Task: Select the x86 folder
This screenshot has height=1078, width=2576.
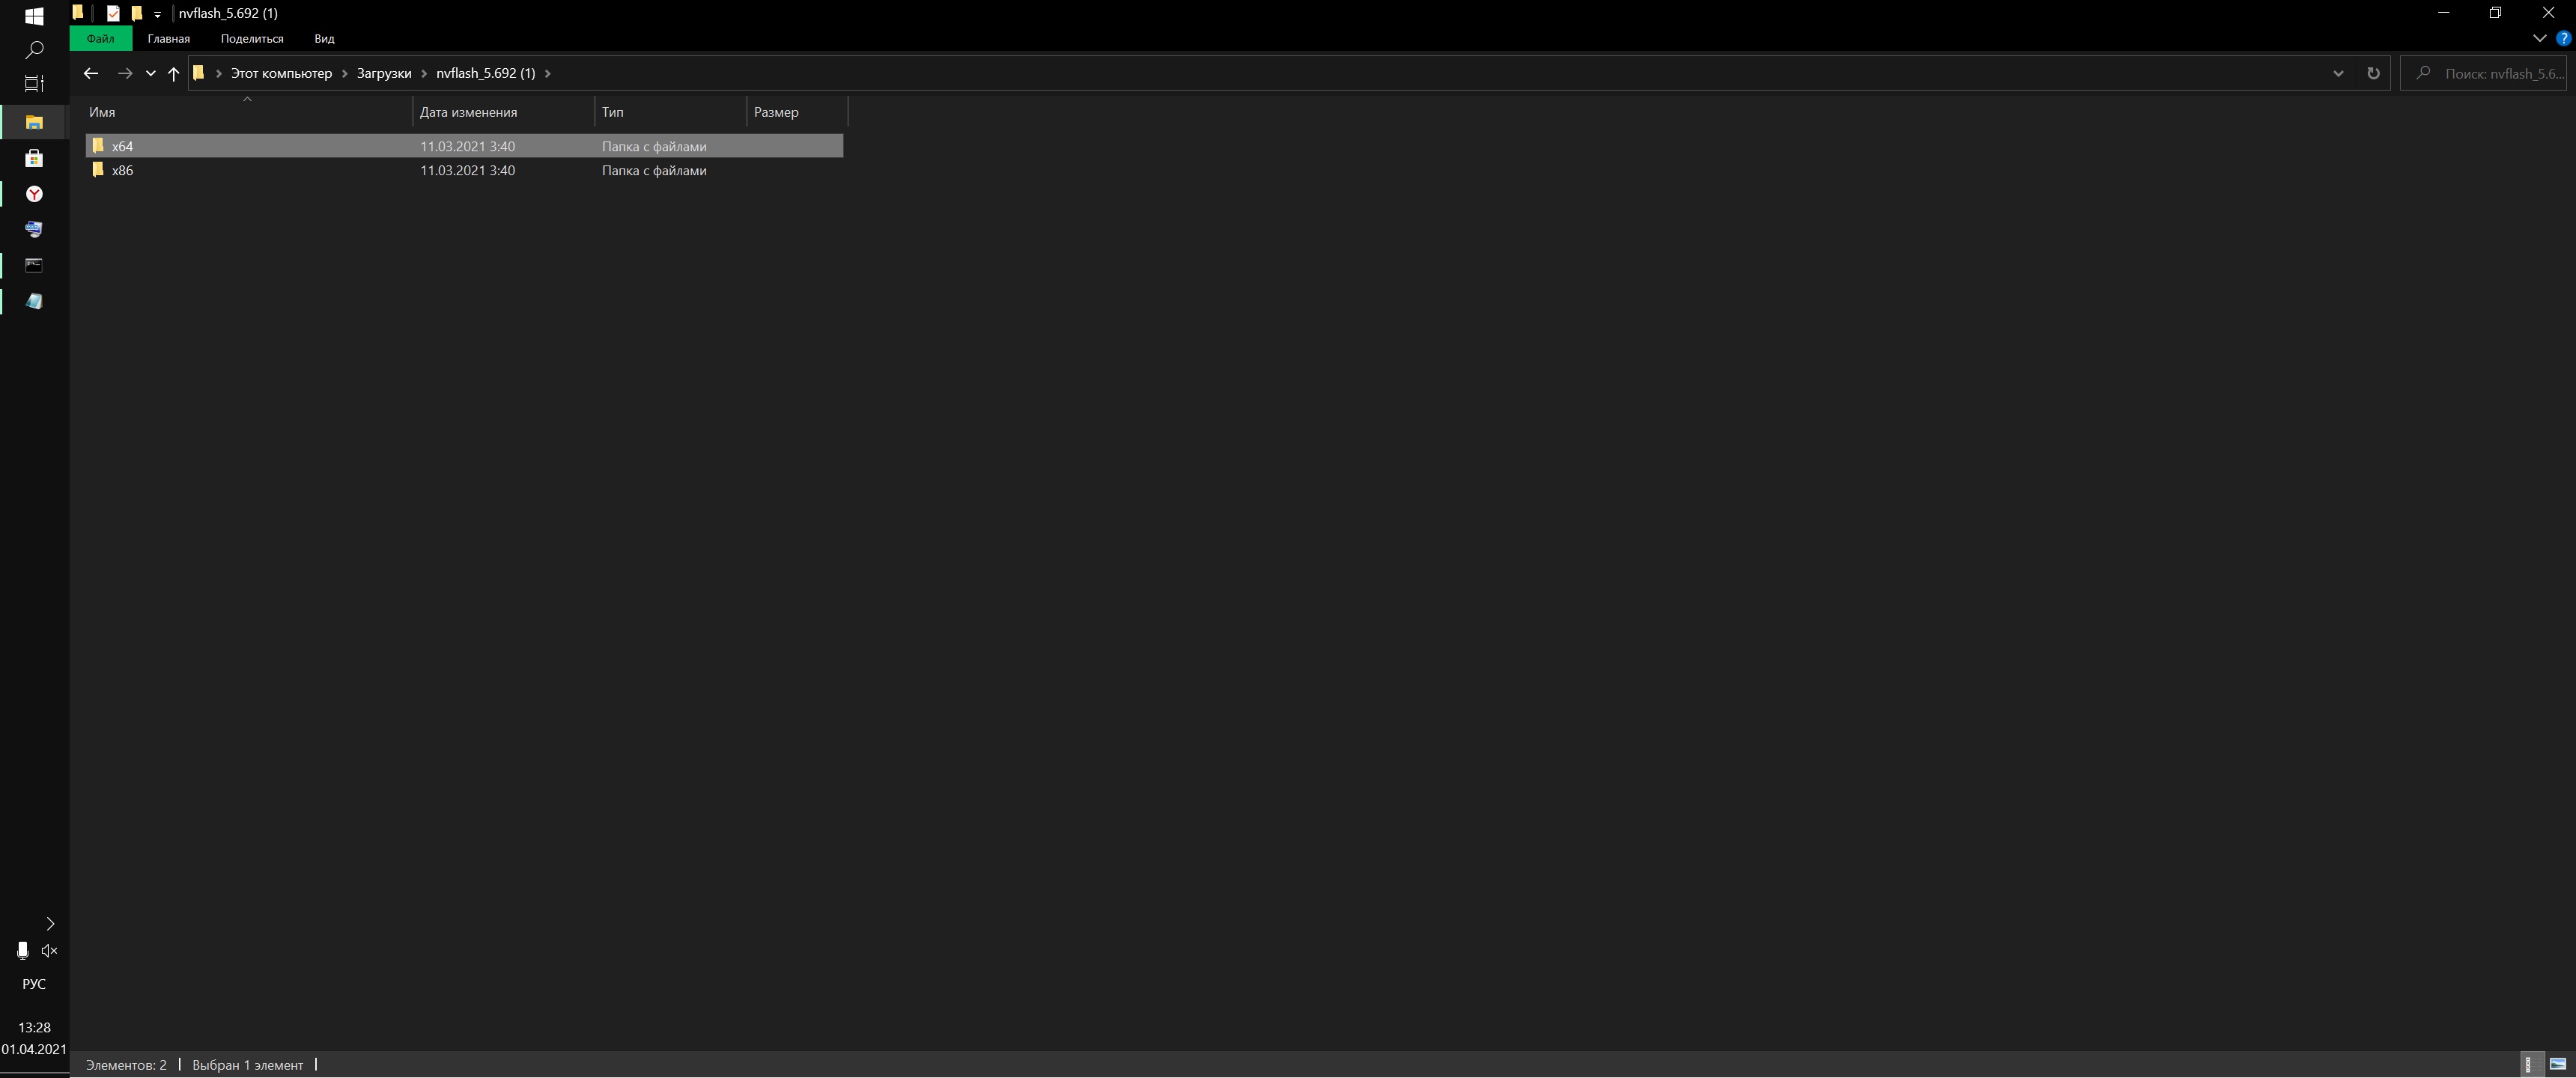Action: tap(465, 170)
